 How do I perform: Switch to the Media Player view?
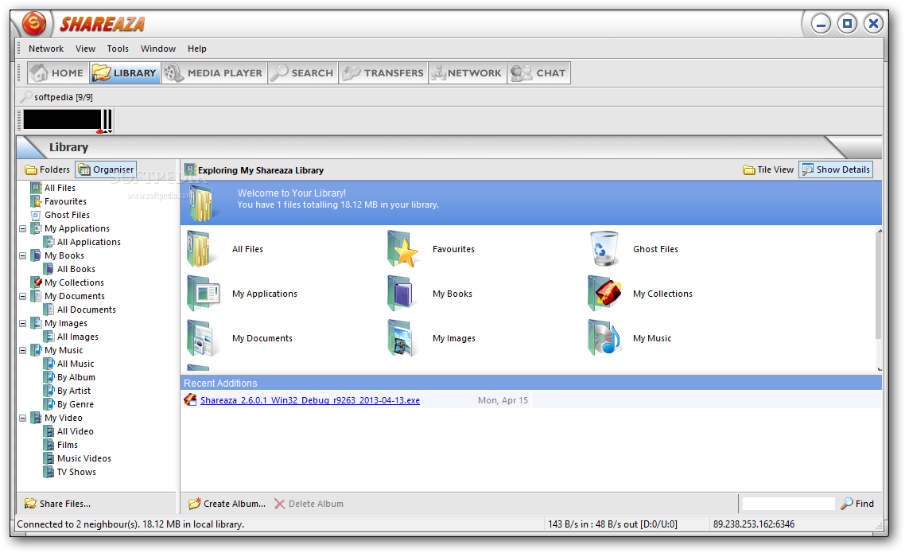[x=214, y=72]
